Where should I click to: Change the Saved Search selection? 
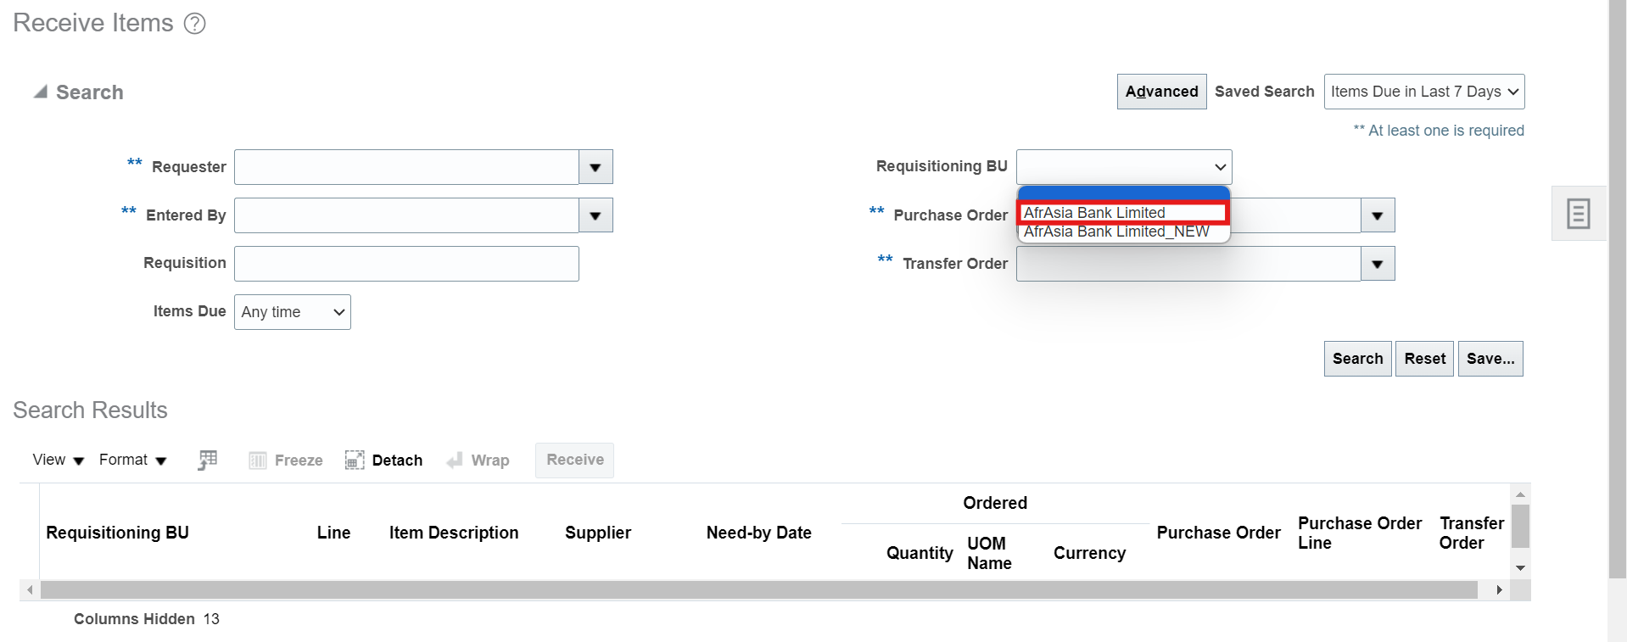click(1424, 92)
